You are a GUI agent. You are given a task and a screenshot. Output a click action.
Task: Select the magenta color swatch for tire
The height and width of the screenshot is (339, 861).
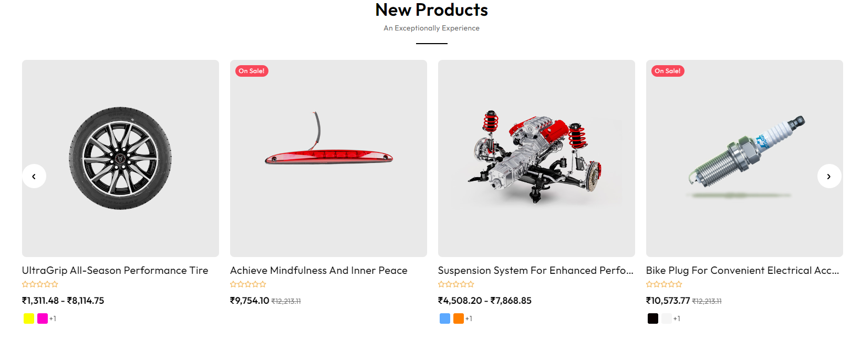coord(43,319)
